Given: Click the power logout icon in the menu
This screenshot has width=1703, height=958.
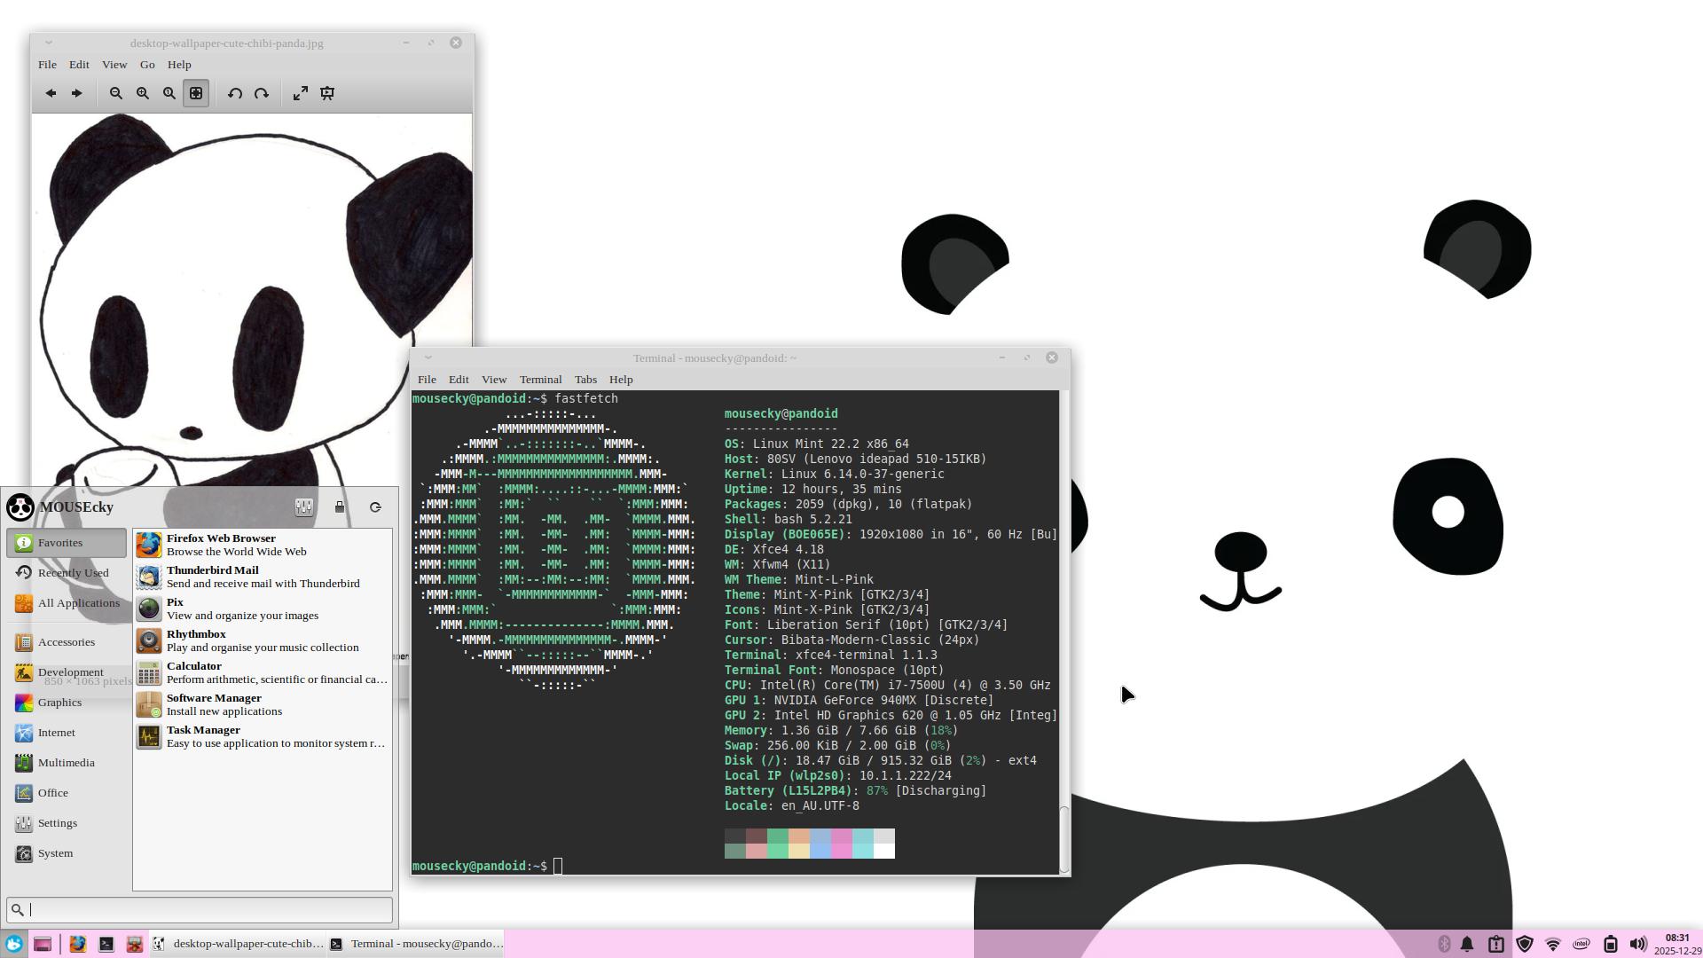Looking at the screenshot, I should (x=375, y=506).
